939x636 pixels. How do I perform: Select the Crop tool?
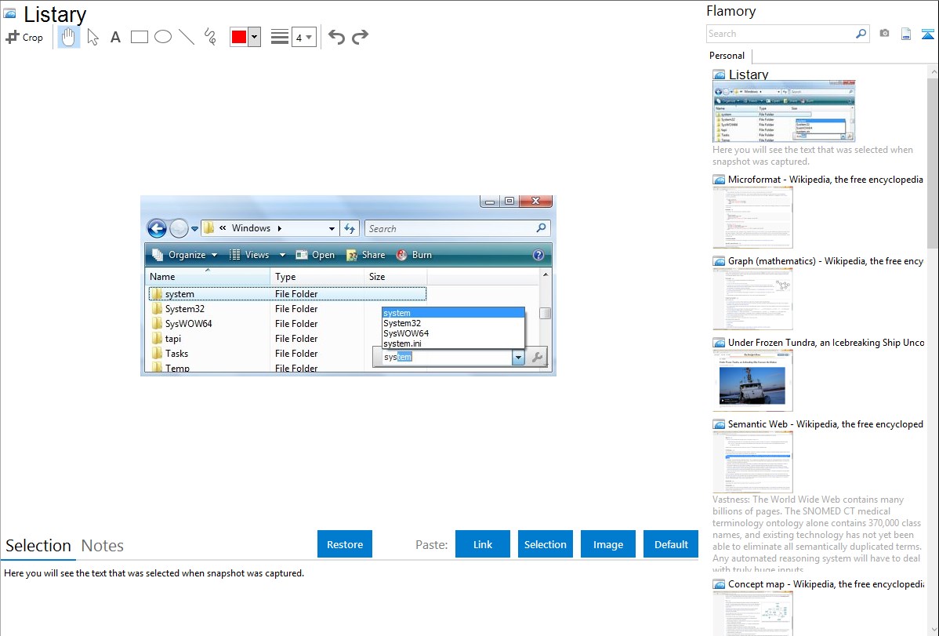pos(24,37)
